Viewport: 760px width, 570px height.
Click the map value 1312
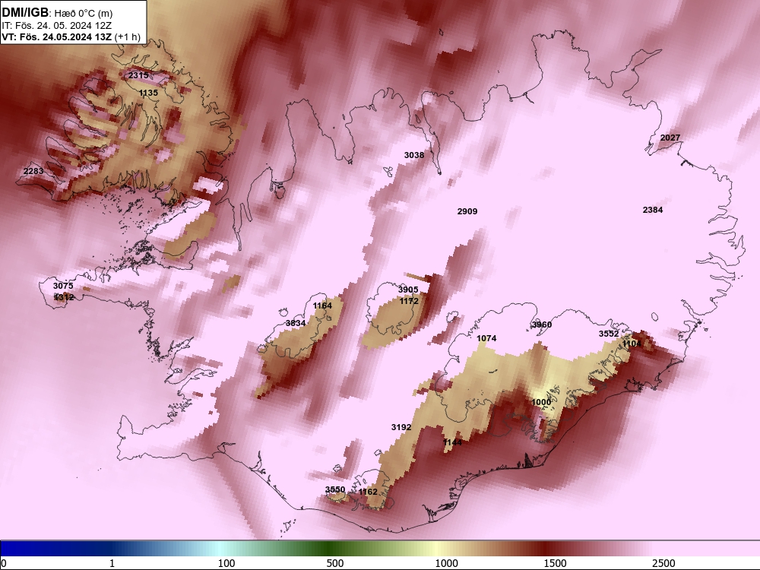tap(64, 296)
